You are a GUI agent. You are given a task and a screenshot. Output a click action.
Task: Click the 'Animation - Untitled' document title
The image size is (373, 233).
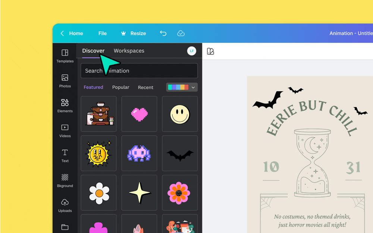pyautogui.click(x=351, y=33)
